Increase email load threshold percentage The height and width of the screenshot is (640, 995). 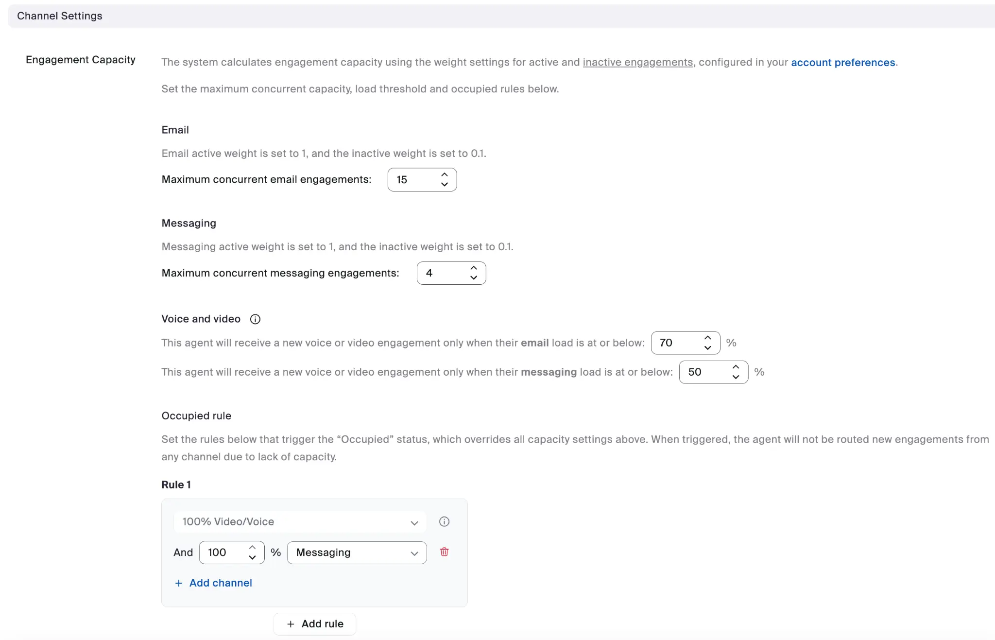pos(707,338)
